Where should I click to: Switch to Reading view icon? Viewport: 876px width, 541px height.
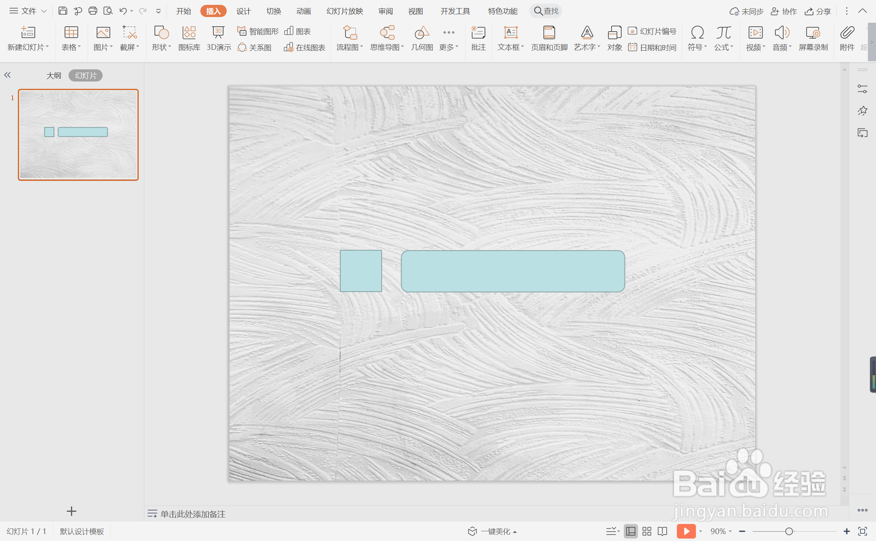(x=663, y=531)
